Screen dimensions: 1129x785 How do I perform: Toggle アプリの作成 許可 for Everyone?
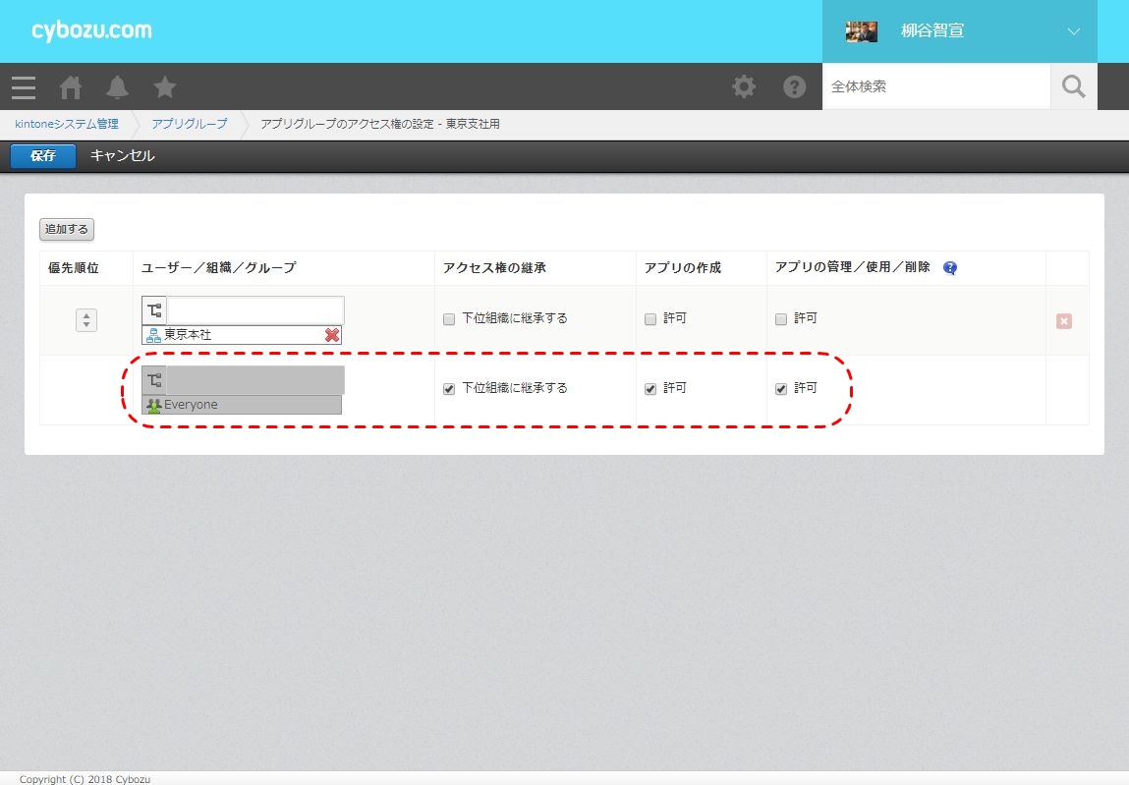[x=650, y=389]
